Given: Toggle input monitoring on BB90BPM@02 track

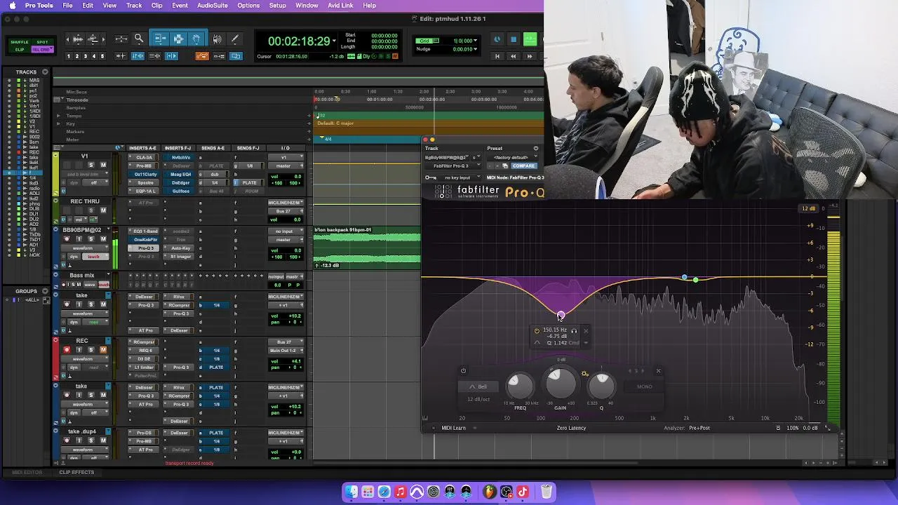Looking at the screenshot, I should (x=79, y=239).
